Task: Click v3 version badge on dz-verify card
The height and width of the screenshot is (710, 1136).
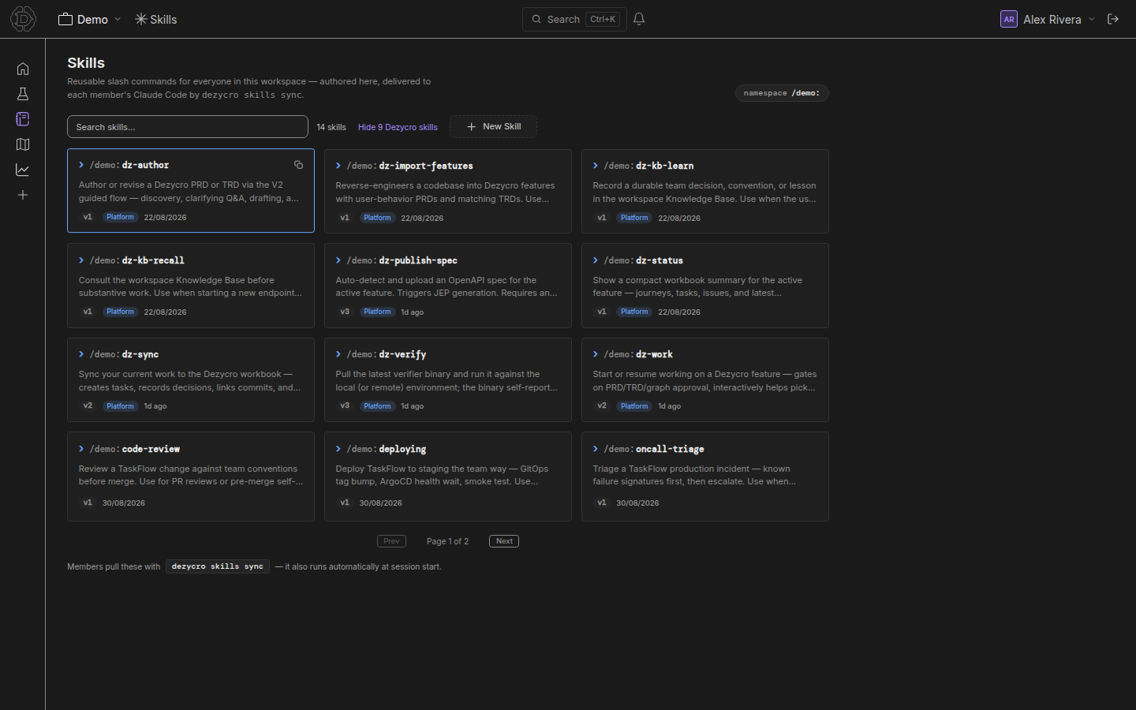Action: [345, 406]
